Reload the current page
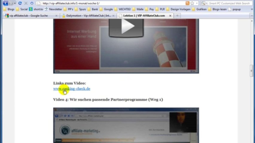255x143 pixels. (x=20, y=3)
